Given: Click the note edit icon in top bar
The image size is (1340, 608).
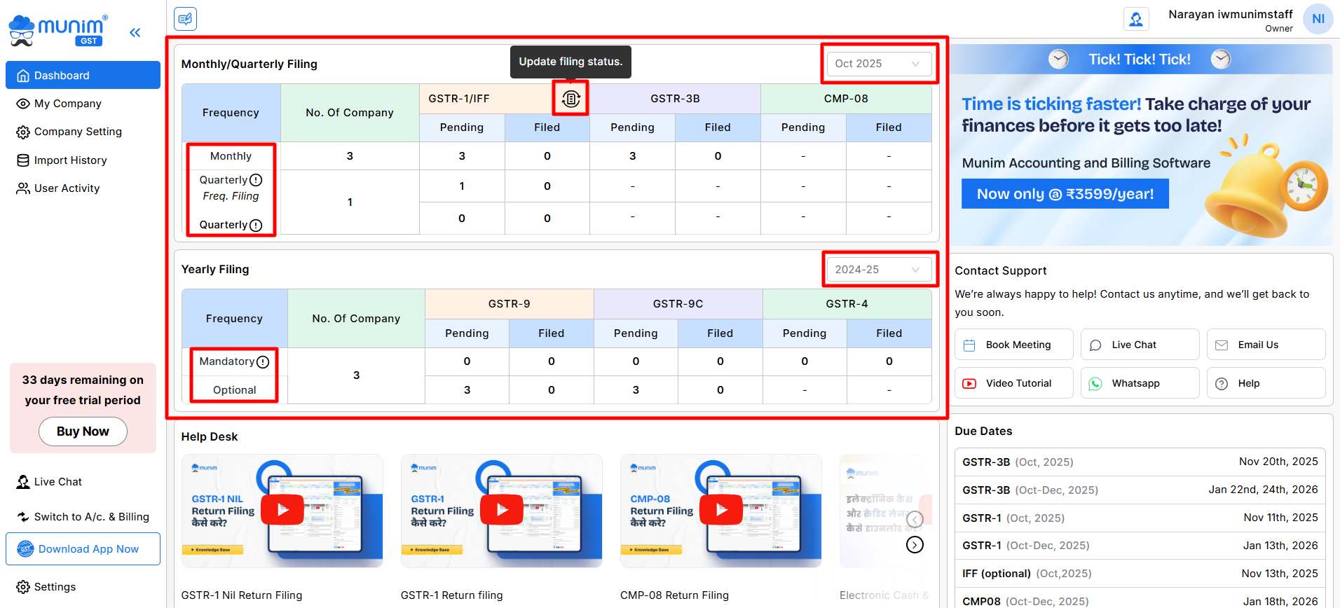Looking at the screenshot, I should click(186, 19).
